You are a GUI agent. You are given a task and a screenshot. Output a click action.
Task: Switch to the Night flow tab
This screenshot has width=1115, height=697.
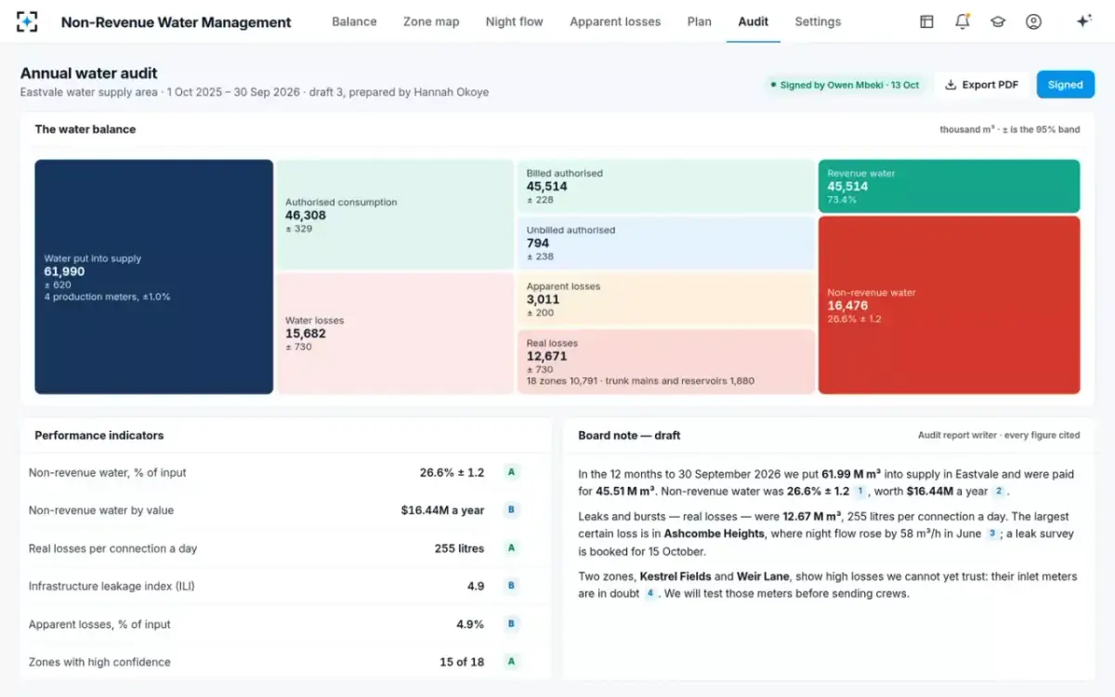tap(514, 21)
